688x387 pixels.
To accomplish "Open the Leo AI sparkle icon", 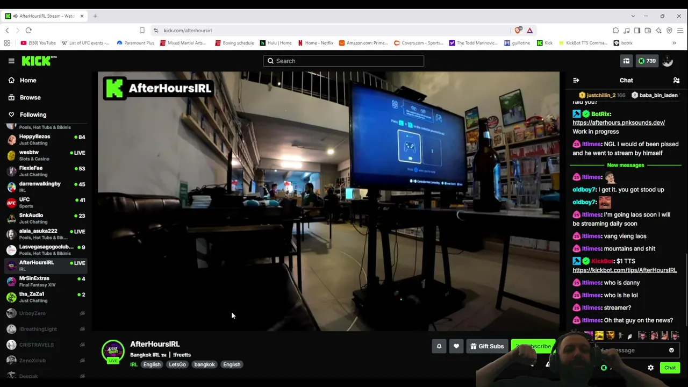I will point(658,30).
